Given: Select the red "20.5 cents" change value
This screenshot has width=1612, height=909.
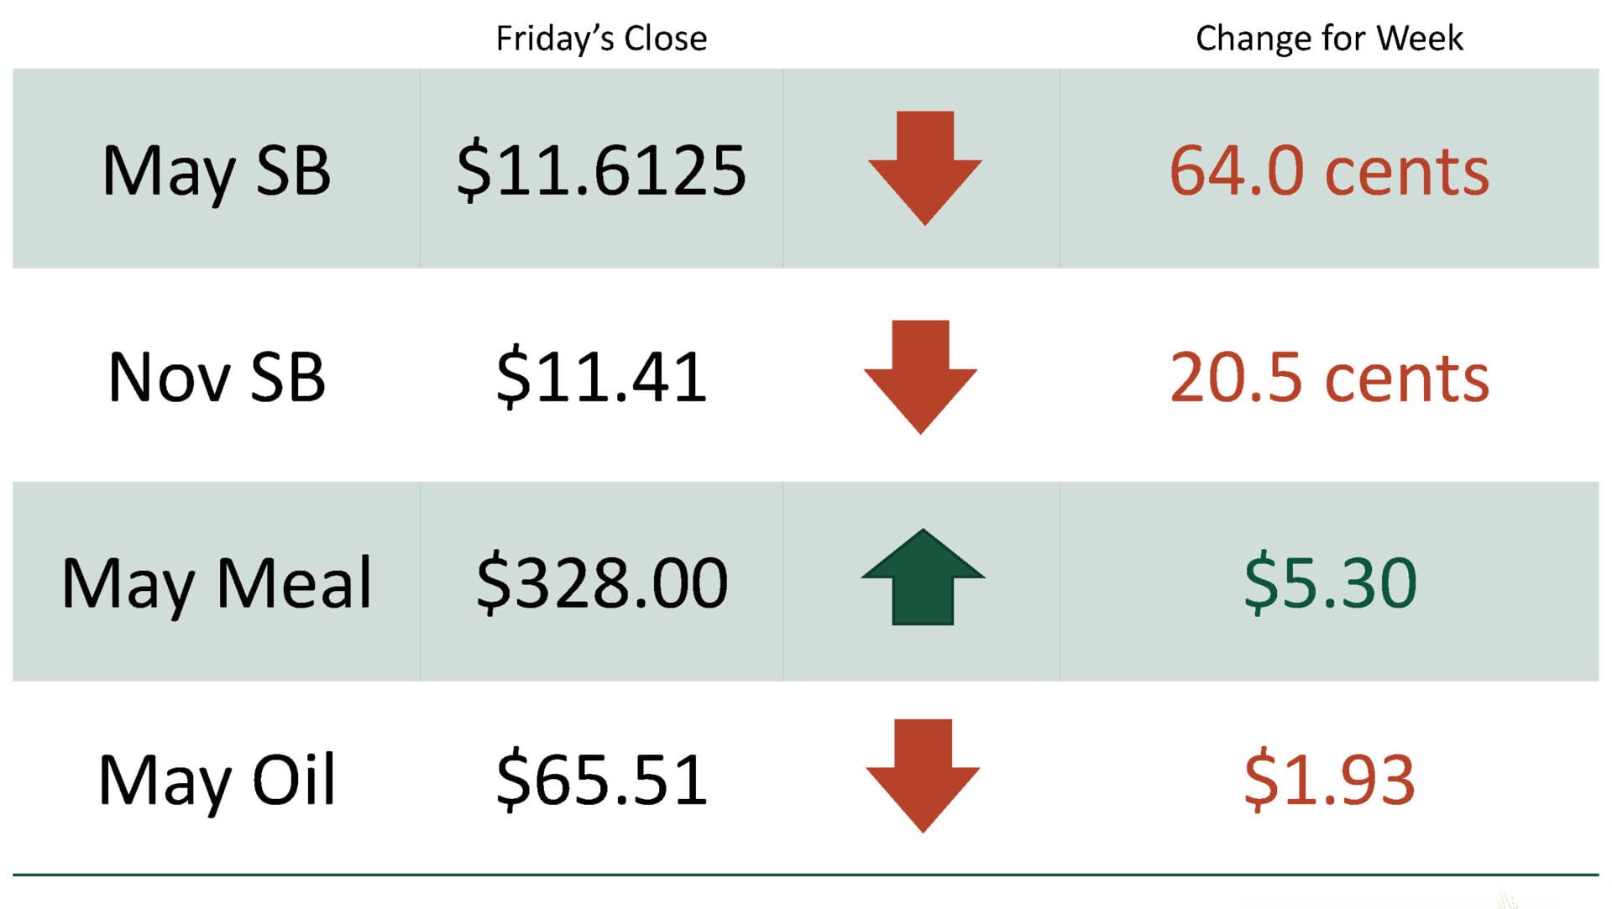Looking at the screenshot, I should [1329, 377].
